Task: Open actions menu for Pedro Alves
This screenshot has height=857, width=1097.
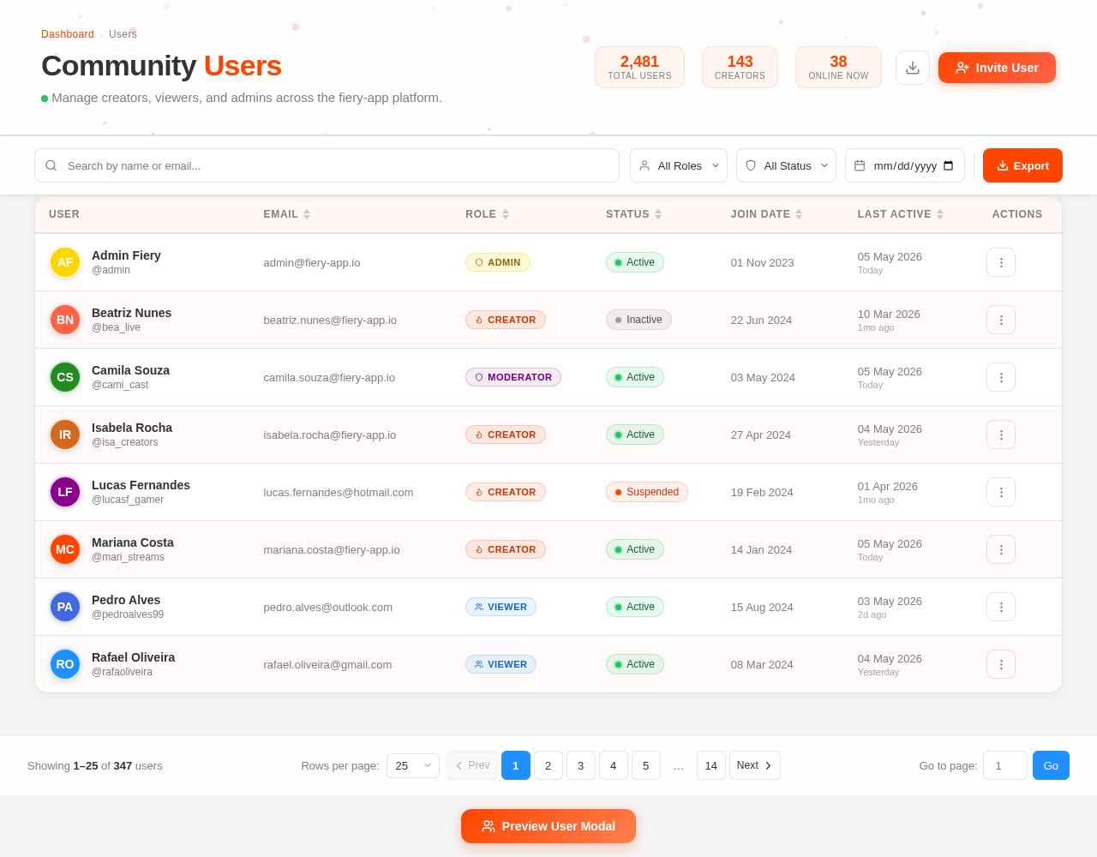Action: pos(1001,607)
